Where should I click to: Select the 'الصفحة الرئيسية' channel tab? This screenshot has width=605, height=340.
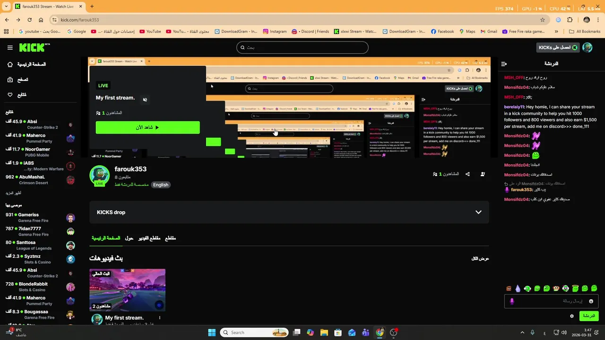tap(106, 238)
